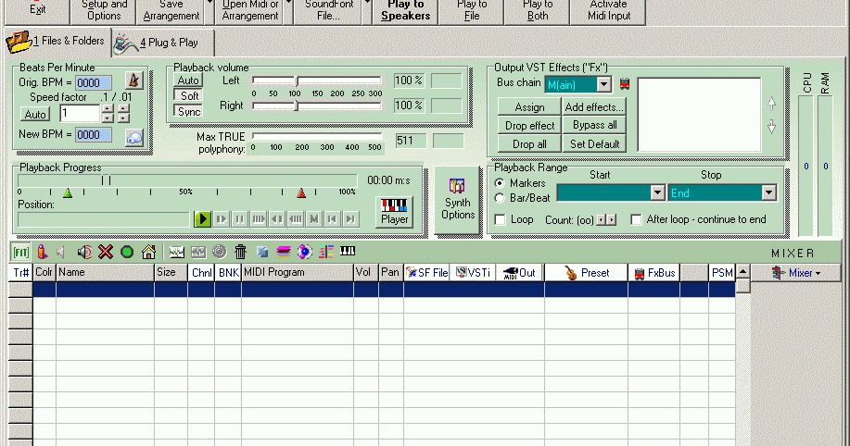
Task: Open the Start playback range dropdown
Action: point(657,192)
